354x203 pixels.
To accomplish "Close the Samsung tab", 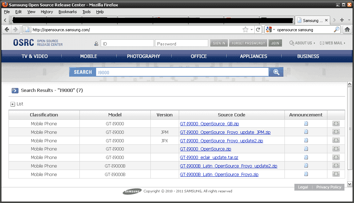I will (326, 20).
